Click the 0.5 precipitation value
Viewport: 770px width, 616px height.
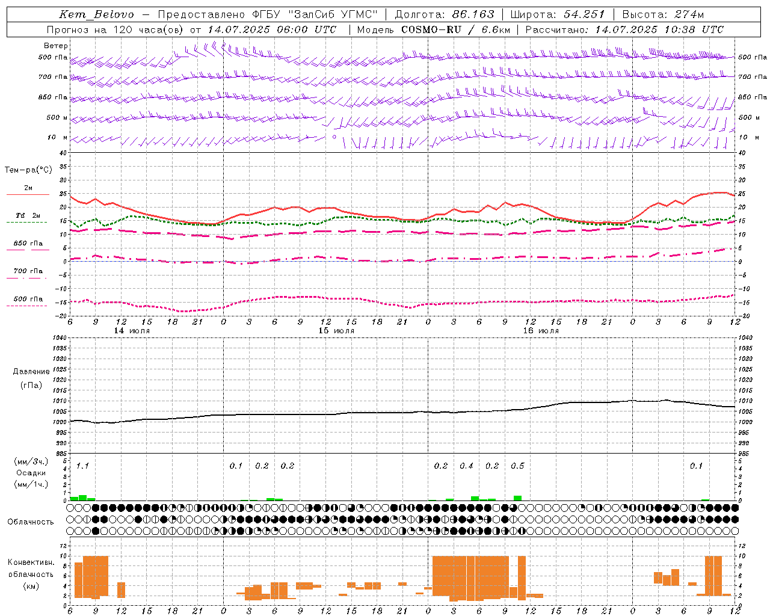click(x=517, y=466)
